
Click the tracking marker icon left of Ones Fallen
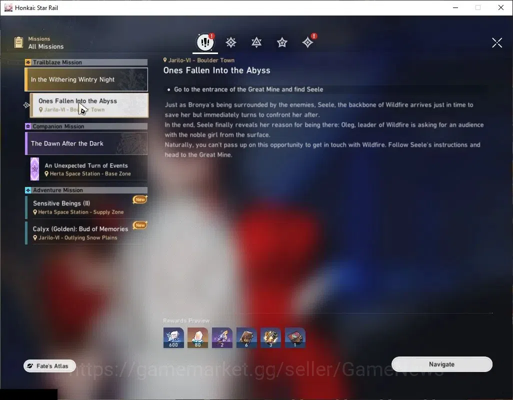pos(26,105)
